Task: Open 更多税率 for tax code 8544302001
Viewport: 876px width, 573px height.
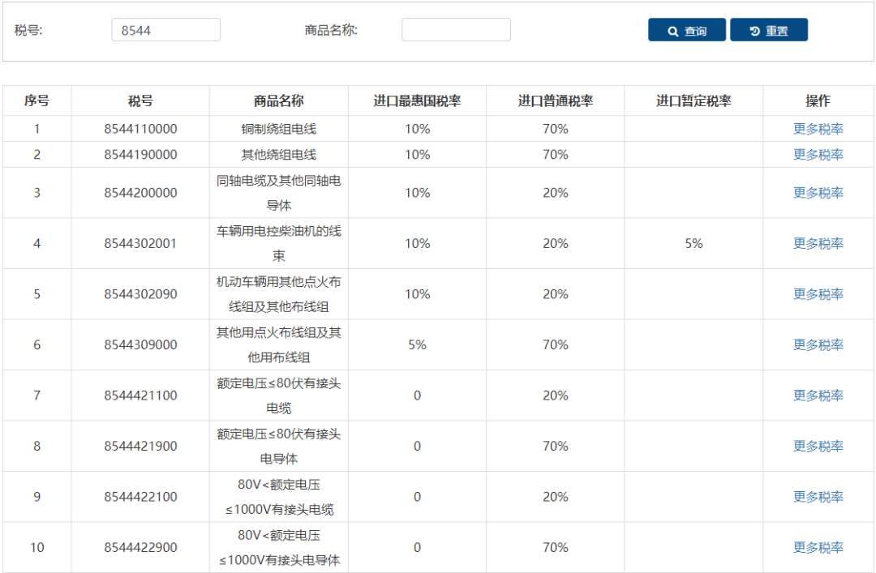Action: tap(818, 243)
